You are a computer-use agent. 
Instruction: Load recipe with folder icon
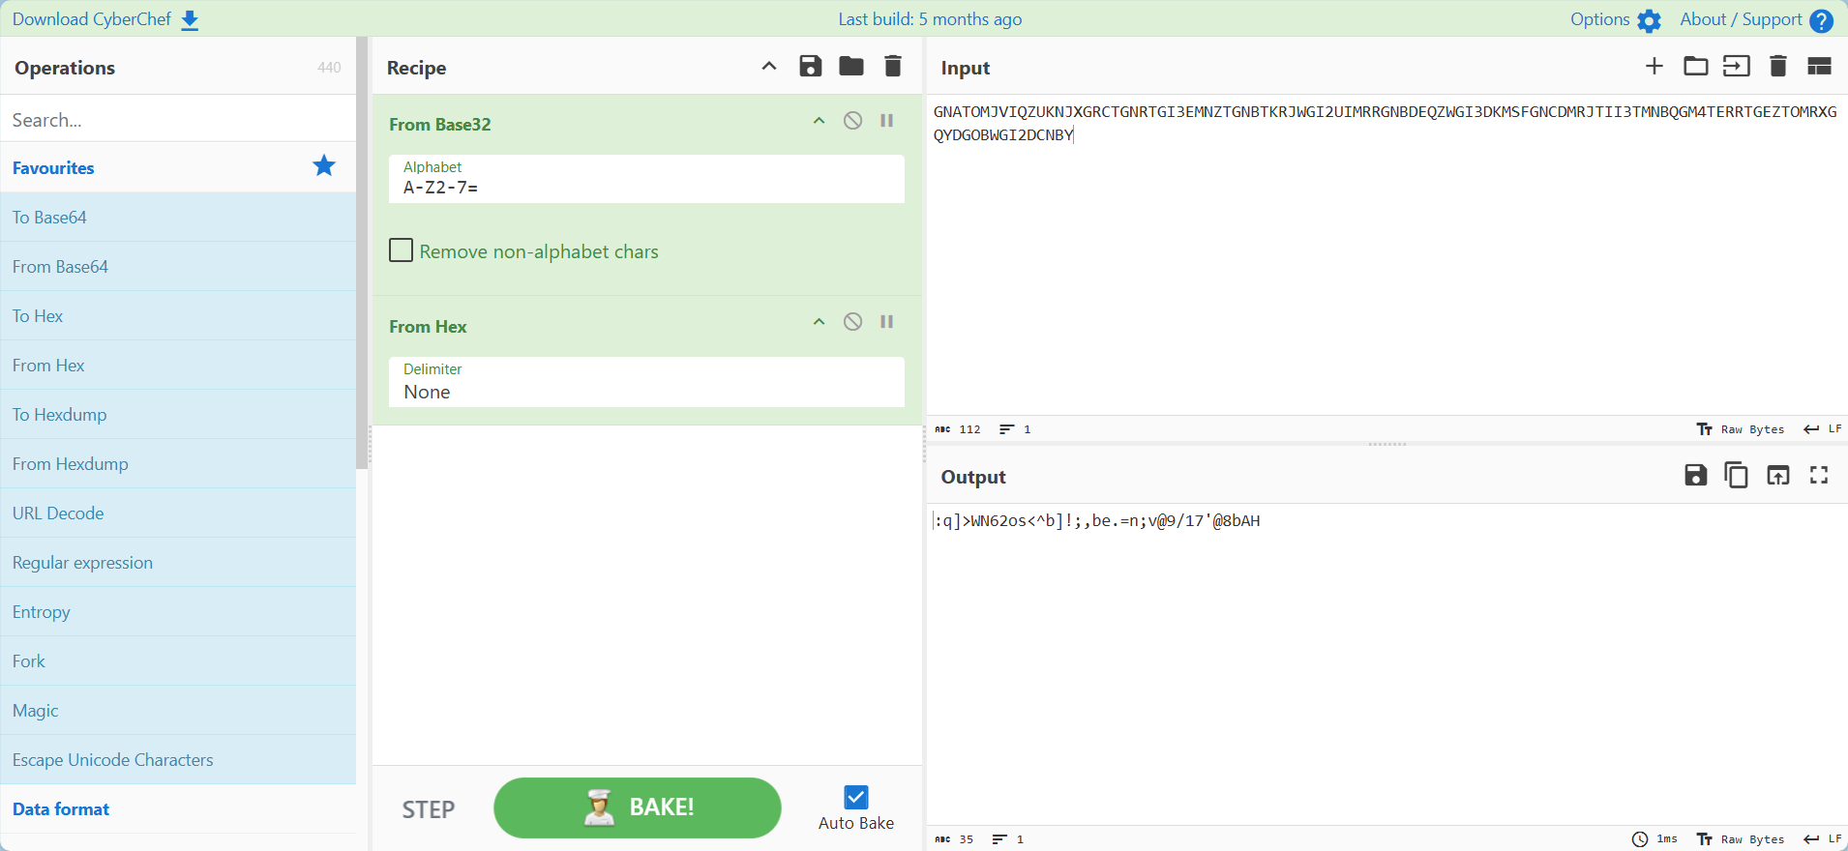[851, 66]
